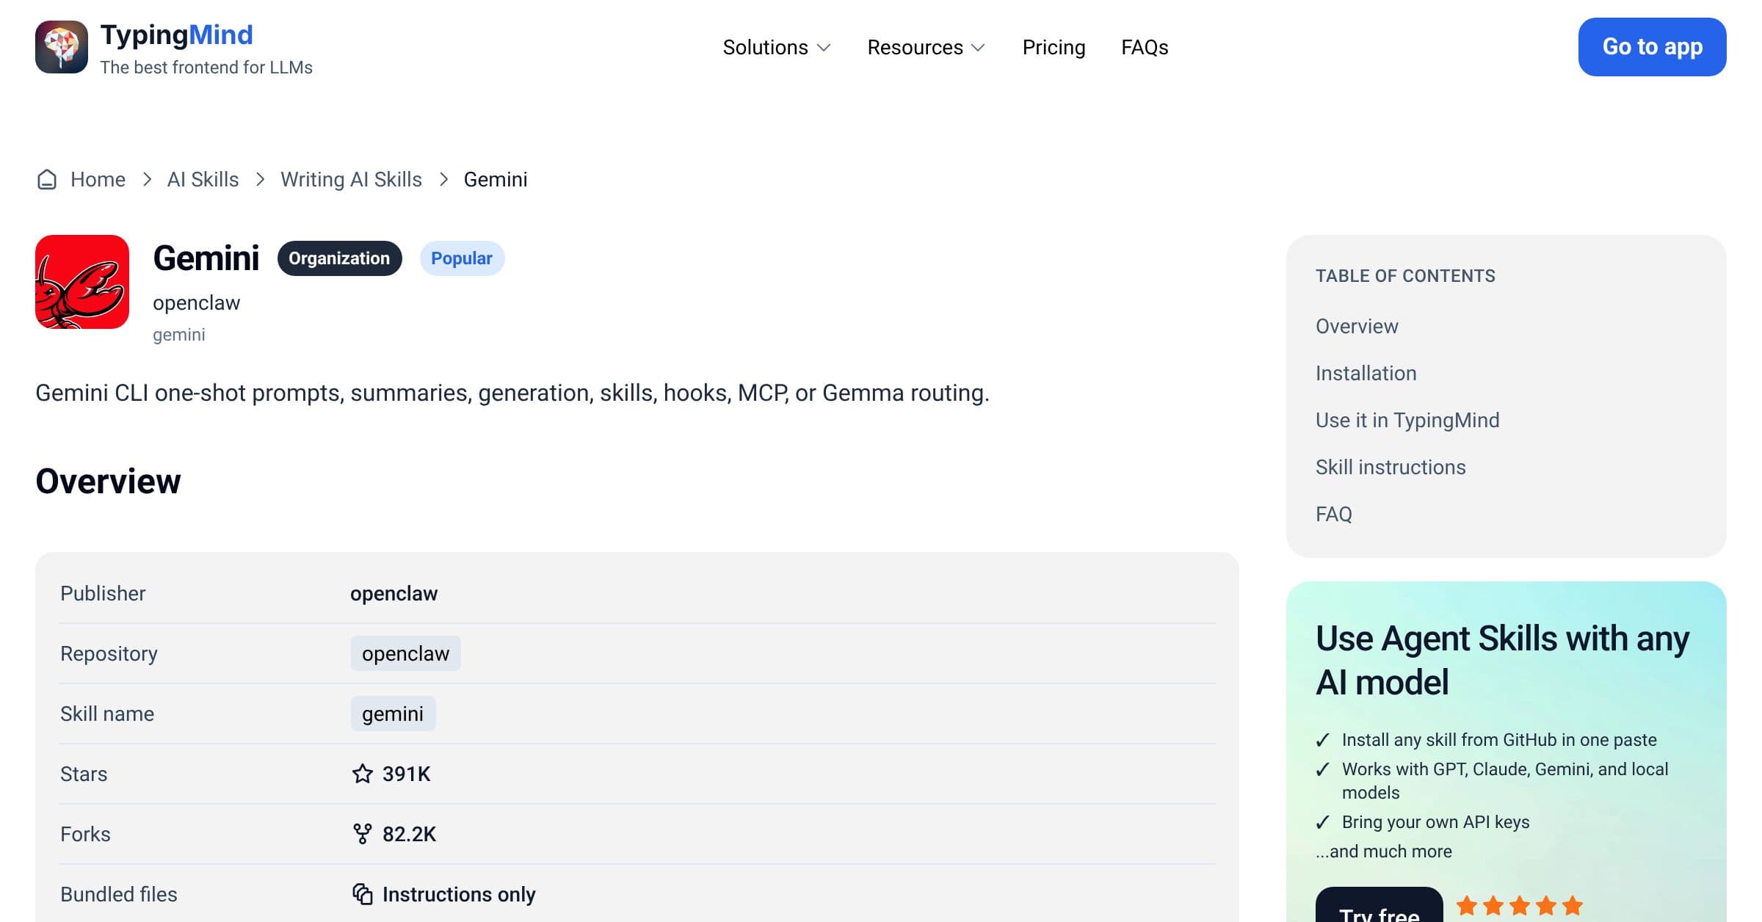Click the TypingMind brand name text
Image resolution: width=1762 pixels, height=922 pixels.
176,35
